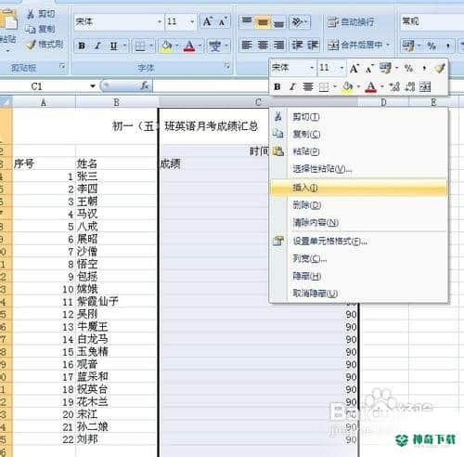
Task: Open the ribbon font name dropdown
Action: click(160, 21)
